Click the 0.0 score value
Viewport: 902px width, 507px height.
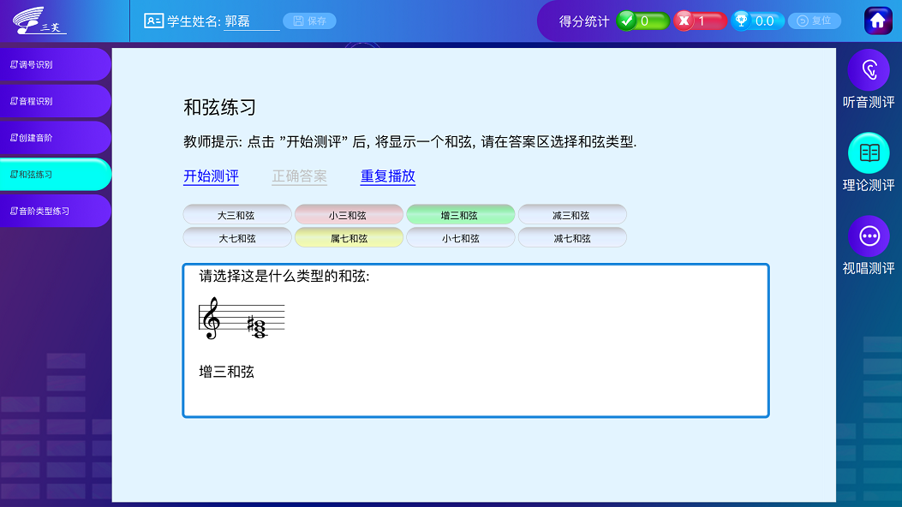coord(764,21)
